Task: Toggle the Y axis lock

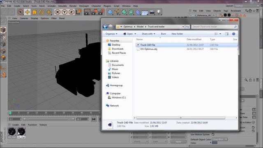Action: [65, 12]
